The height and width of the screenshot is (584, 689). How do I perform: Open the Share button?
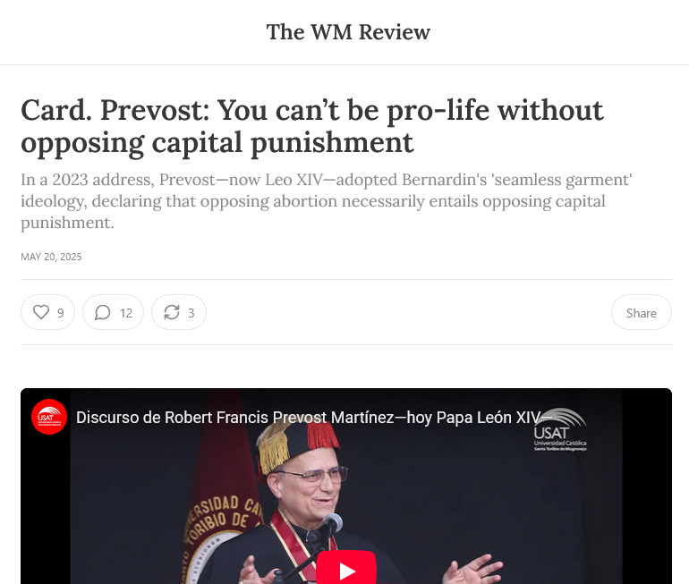(x=641, y=312)
